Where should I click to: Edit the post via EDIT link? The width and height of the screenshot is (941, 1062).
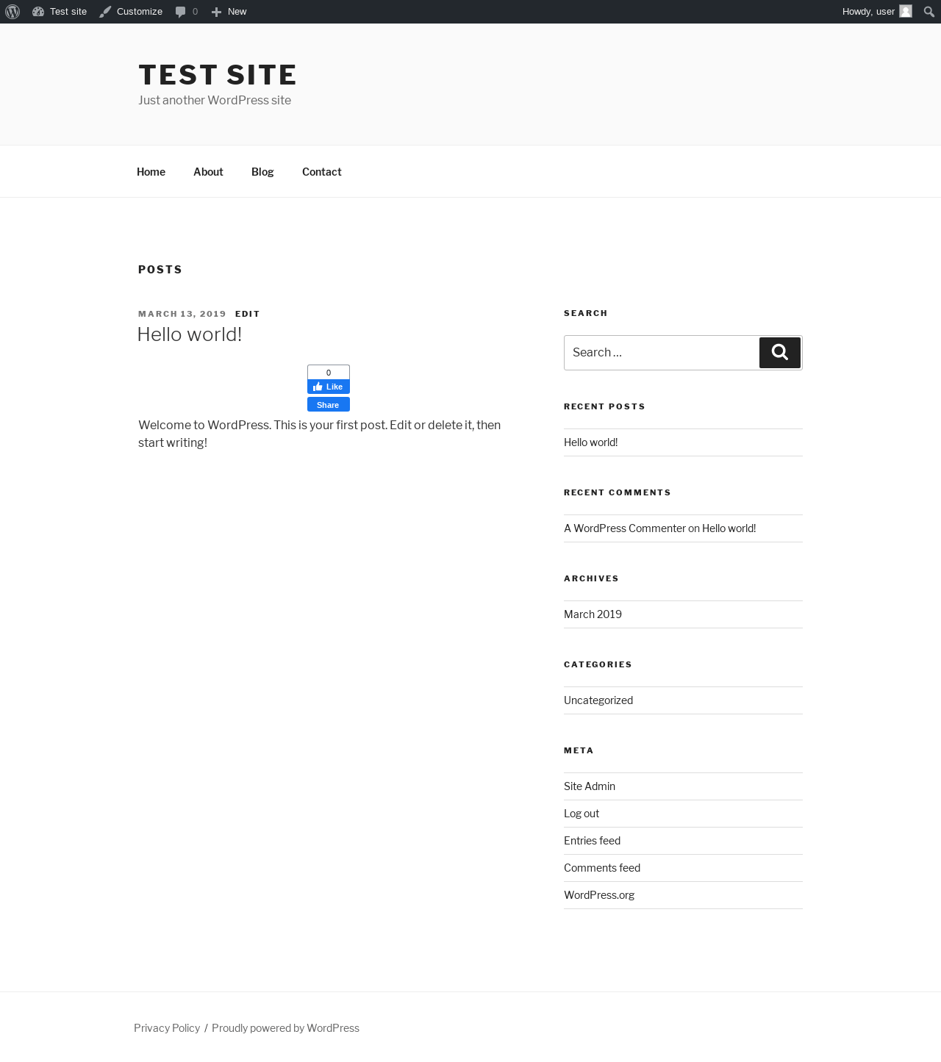tap(248, 314)
